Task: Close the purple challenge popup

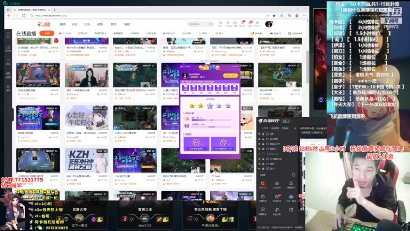Action: click(x=237, y=62)
